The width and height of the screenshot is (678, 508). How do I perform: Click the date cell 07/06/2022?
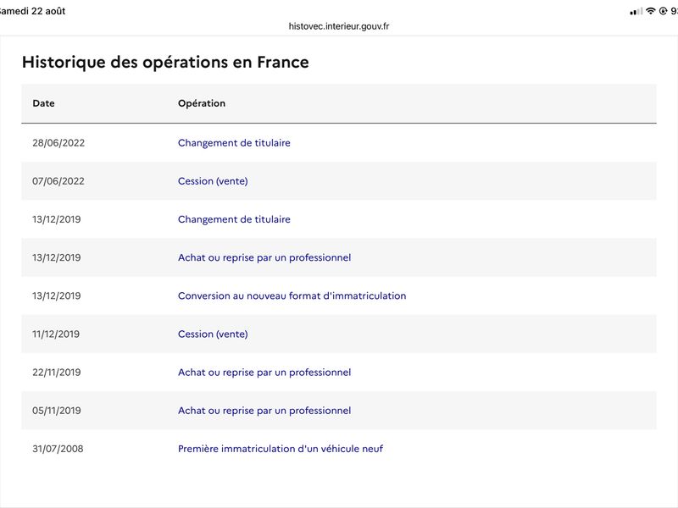(58, 181)
